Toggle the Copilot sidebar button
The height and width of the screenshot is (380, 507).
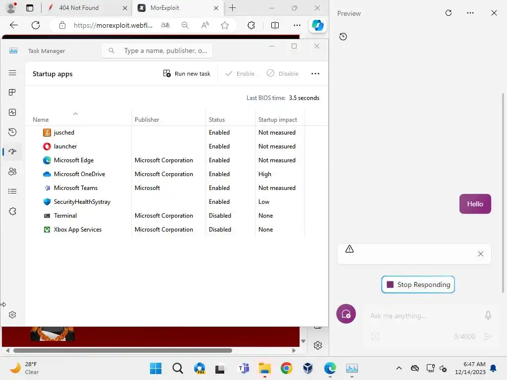tap(317, 25)
